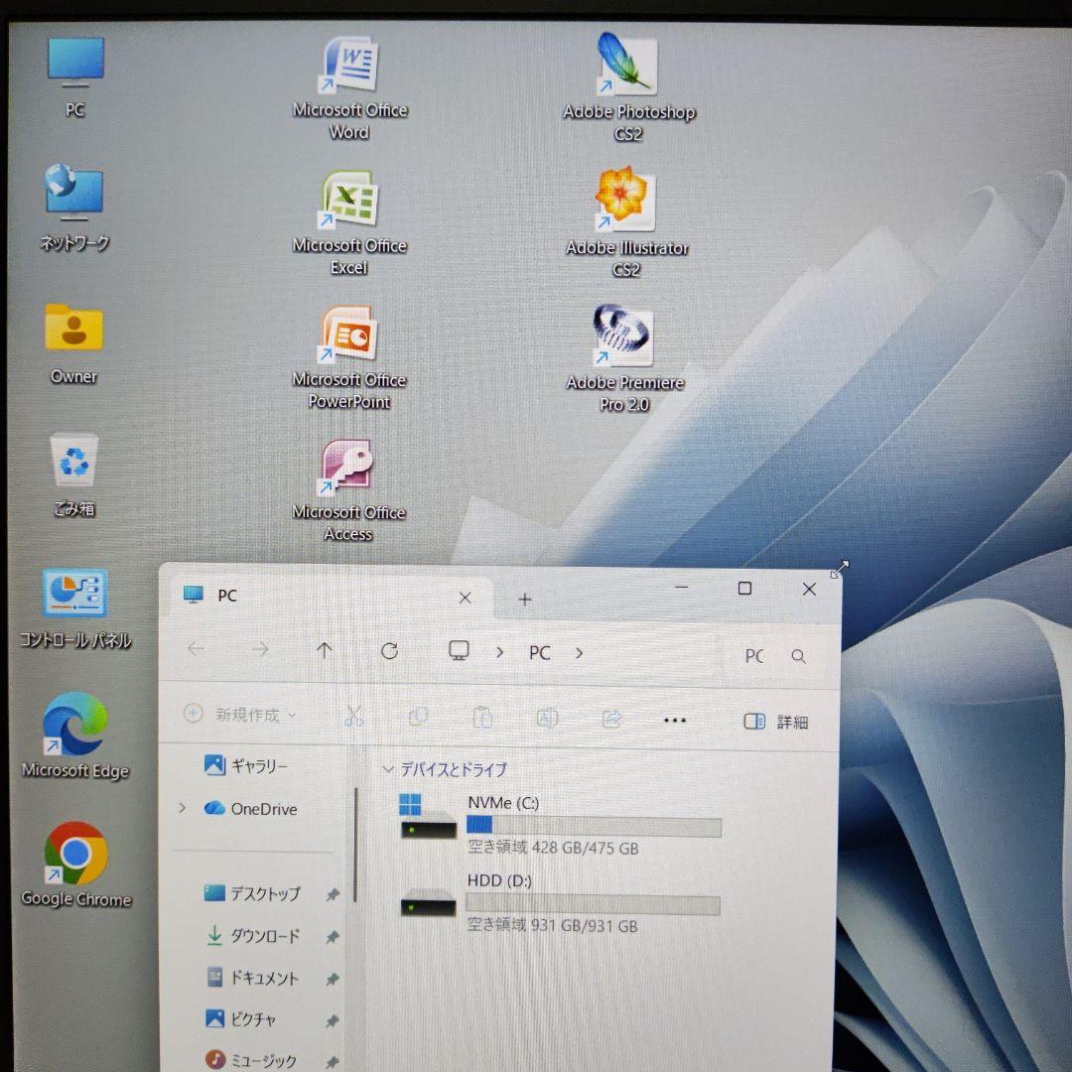Minimize the PC Explorer window
The width and height of the screenshot is (1072, 1072).
(x=682, y=588)
